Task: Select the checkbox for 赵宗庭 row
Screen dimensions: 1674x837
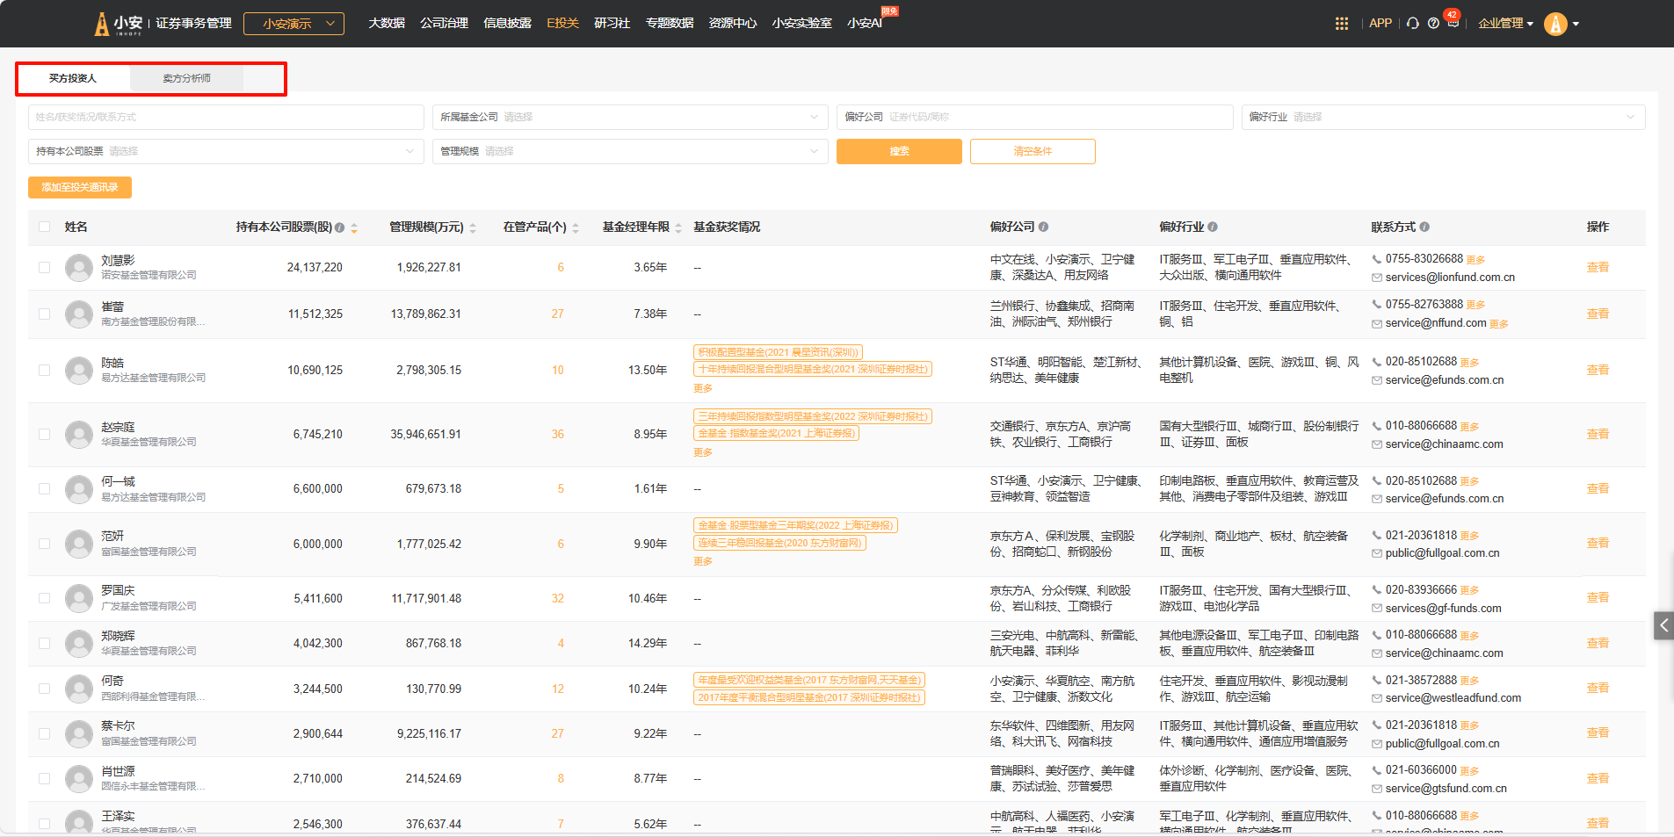Action: click(45, 434)
